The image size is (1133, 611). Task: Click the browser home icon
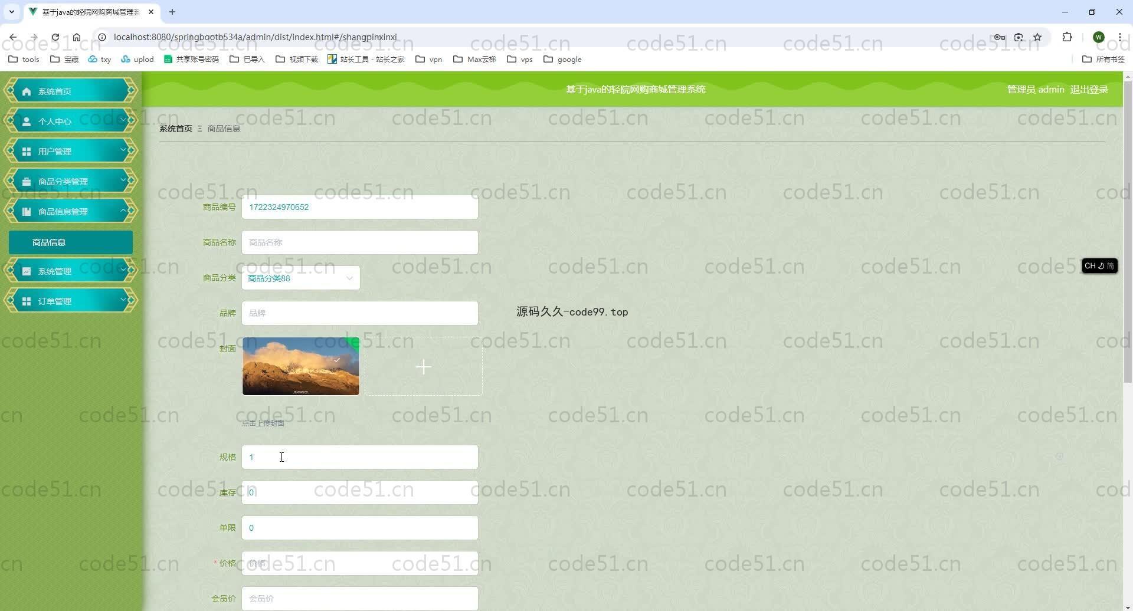click(x=77, y=37)
